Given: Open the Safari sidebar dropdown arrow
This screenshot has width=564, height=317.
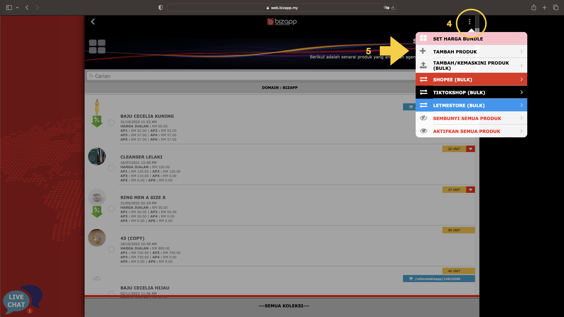Looking at the screenshot, I should (x=17, y=8).
